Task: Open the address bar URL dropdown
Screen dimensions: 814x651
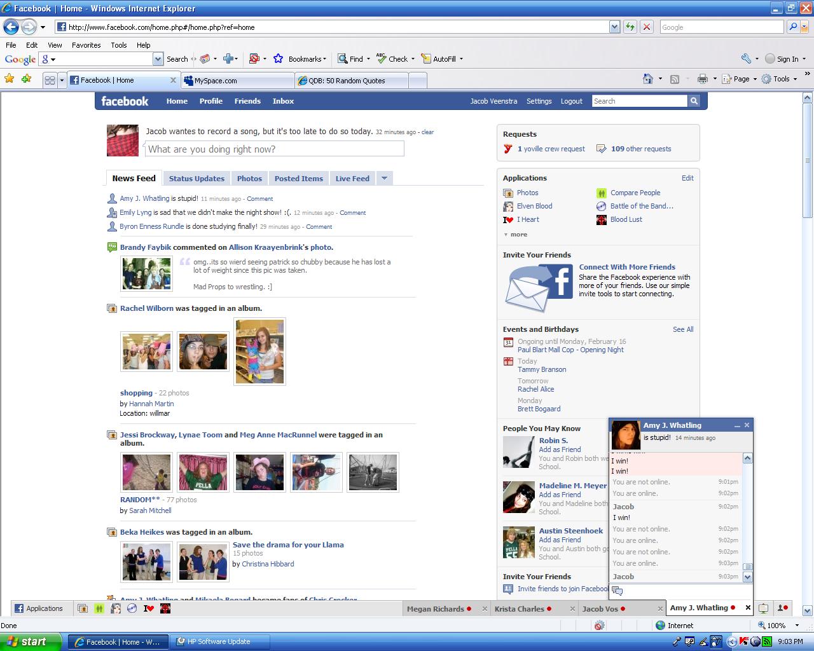Action: 614,27
